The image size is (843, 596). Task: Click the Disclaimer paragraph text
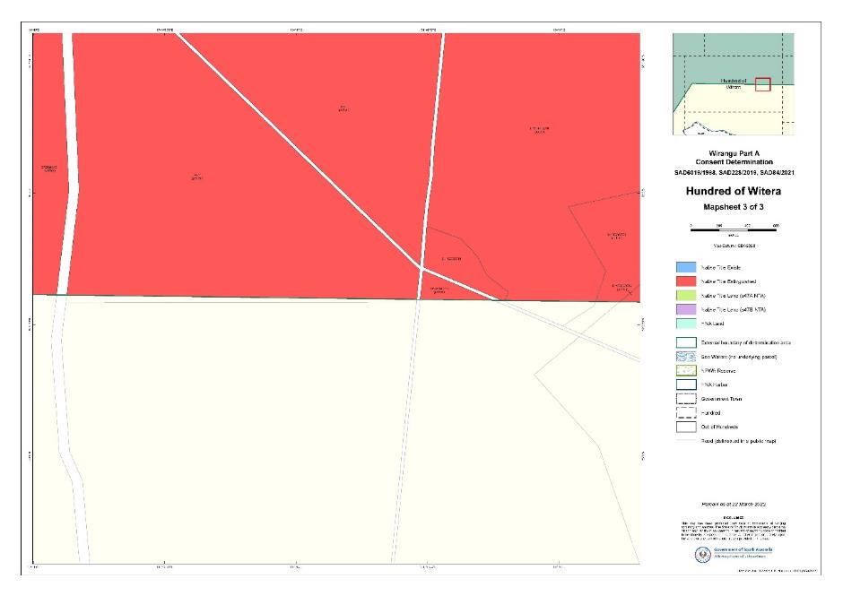(x=734, y=530)
